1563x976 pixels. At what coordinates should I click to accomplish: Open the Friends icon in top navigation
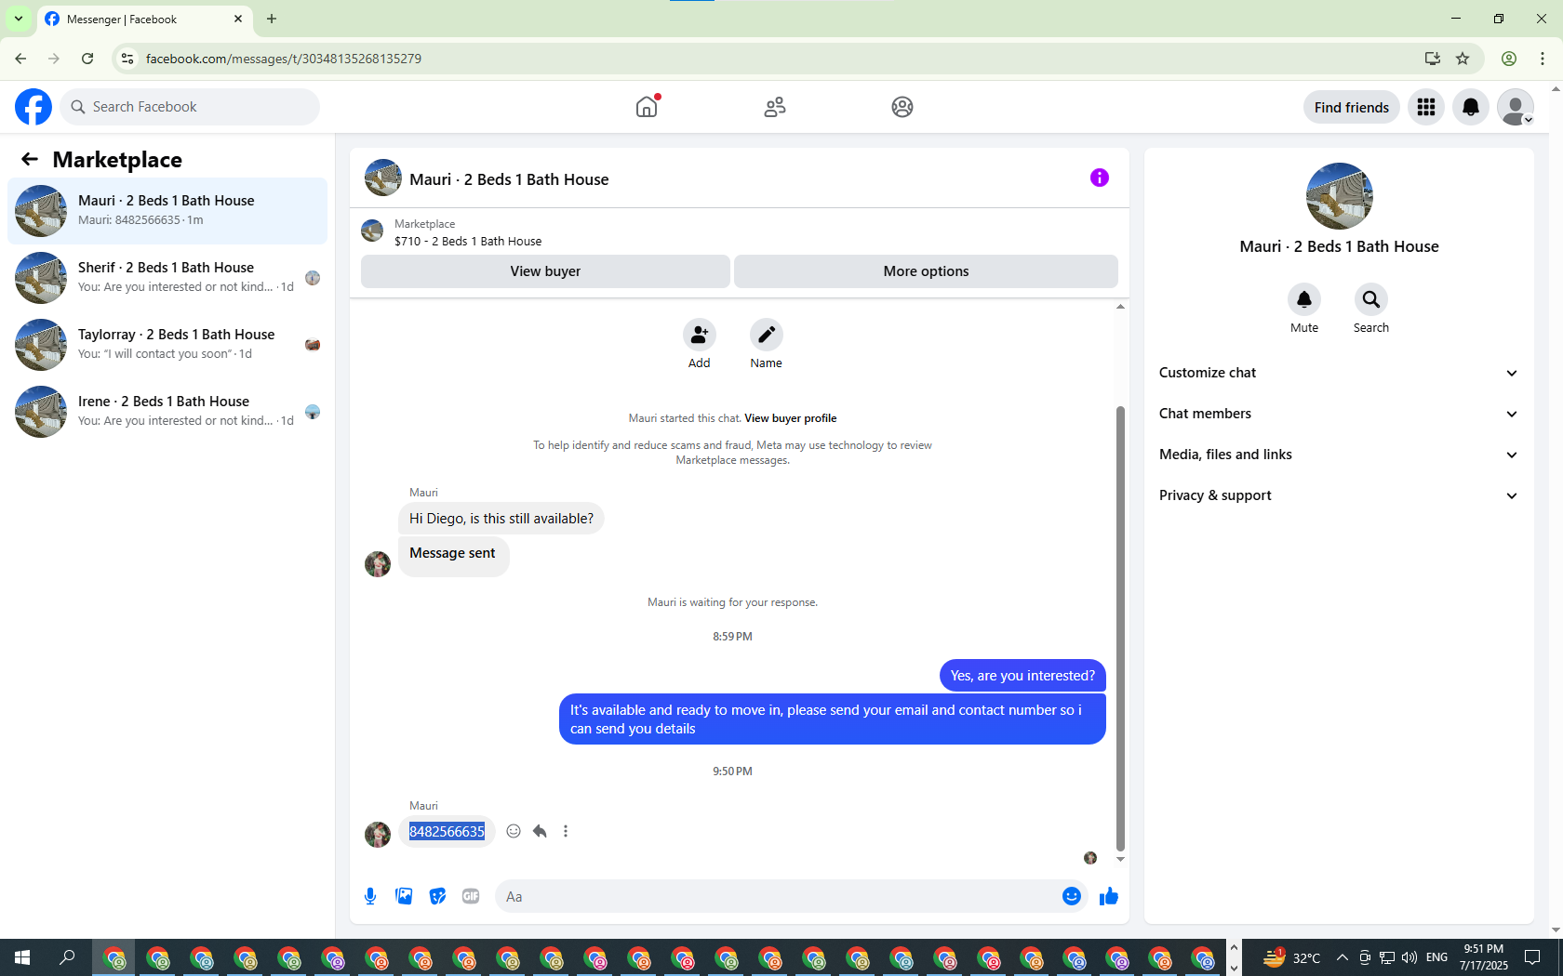tap(775, 107)
